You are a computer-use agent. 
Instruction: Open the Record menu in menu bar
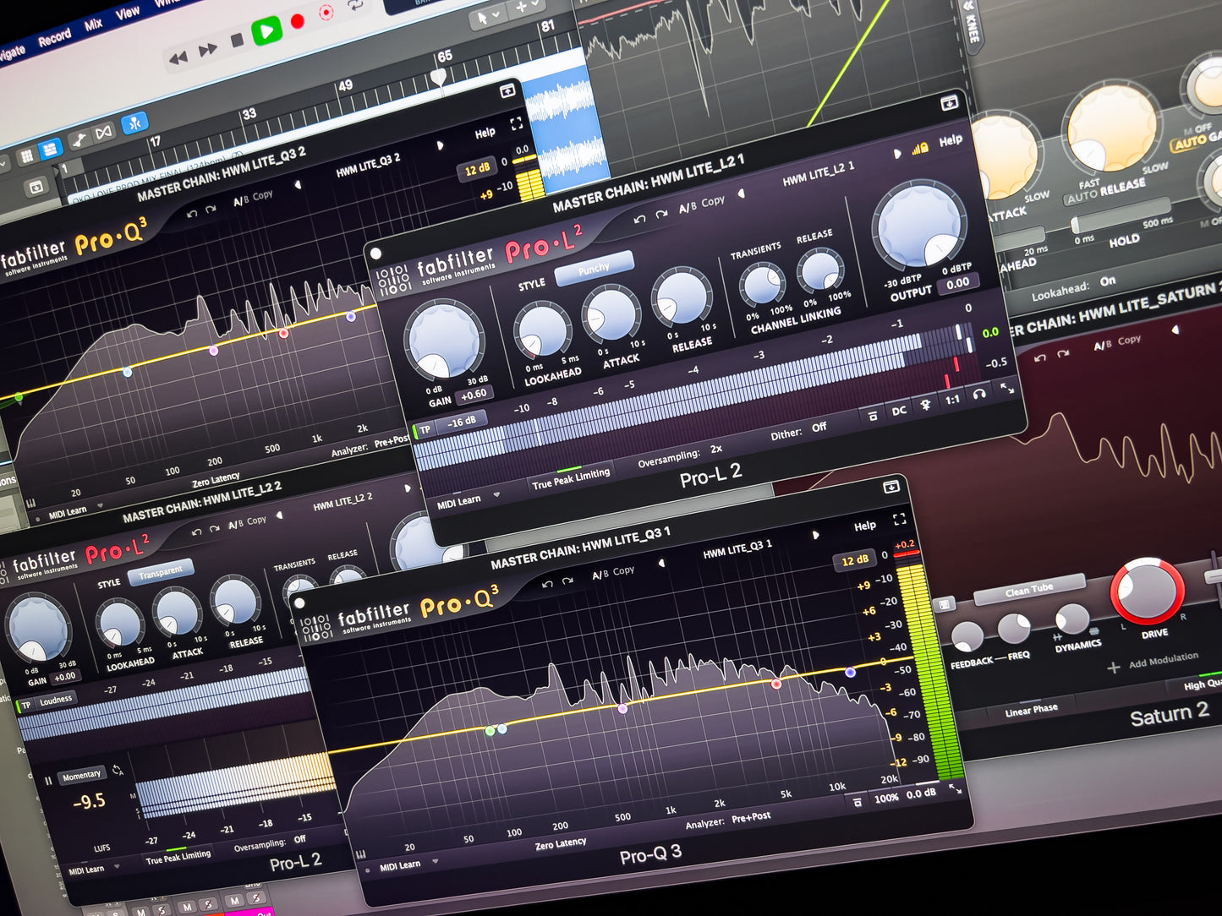coord(54,37)
